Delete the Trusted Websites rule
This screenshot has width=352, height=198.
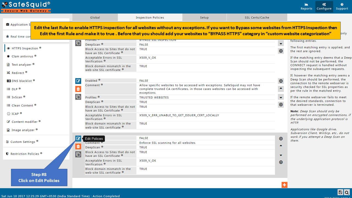pyautogui.click(x=78, y=89)
